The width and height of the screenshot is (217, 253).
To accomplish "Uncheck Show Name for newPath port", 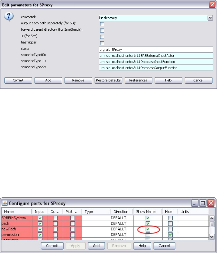I will click(148, 229).
